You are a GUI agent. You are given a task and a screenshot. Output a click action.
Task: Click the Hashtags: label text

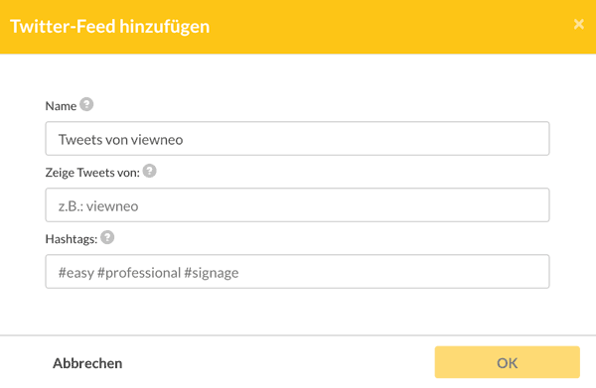(72, 239)
